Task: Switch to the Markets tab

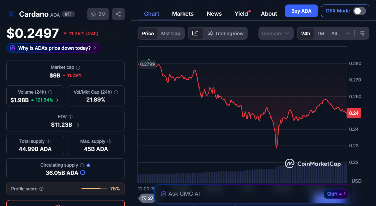Action: click(x=183, y=13)
